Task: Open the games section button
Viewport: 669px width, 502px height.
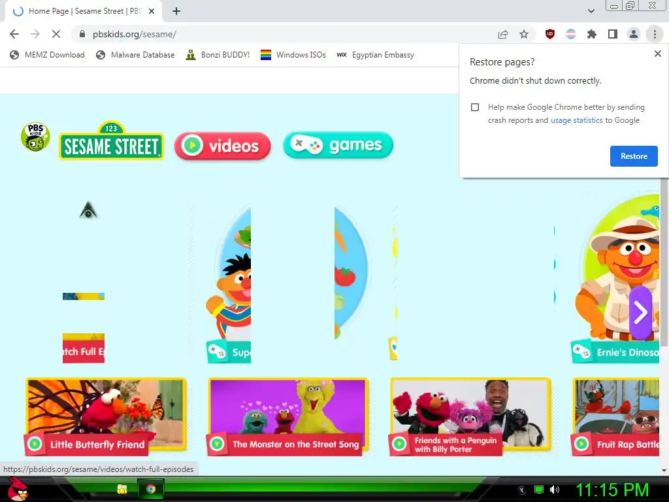Action: (x=338, y=145)
